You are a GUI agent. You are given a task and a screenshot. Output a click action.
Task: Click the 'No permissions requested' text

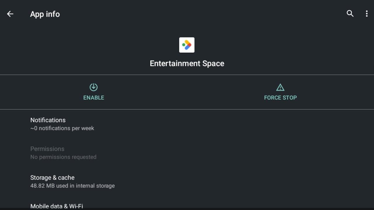63,157
